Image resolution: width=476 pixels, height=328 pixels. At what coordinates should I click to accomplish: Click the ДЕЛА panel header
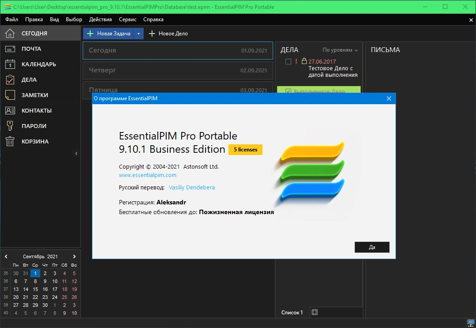click(289, 50)
